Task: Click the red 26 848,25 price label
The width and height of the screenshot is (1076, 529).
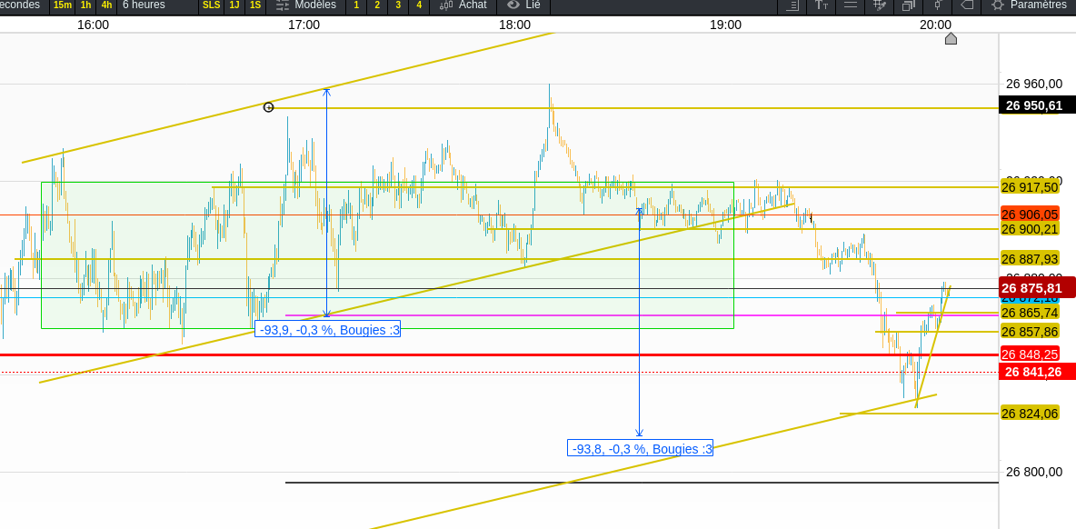Action: tap(1030, 354)
